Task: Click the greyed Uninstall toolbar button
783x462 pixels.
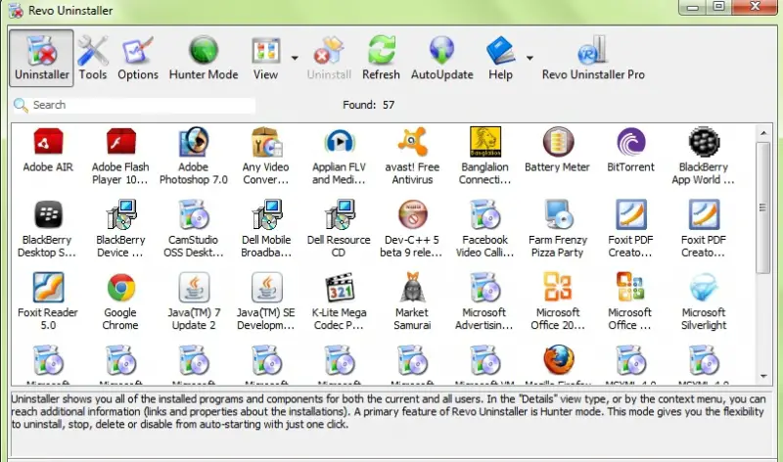Action: click(x=329, y=58)
